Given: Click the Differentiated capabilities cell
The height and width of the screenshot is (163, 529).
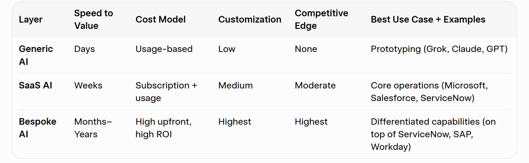Looking at the screenshot, I should [x=433, y=134].
